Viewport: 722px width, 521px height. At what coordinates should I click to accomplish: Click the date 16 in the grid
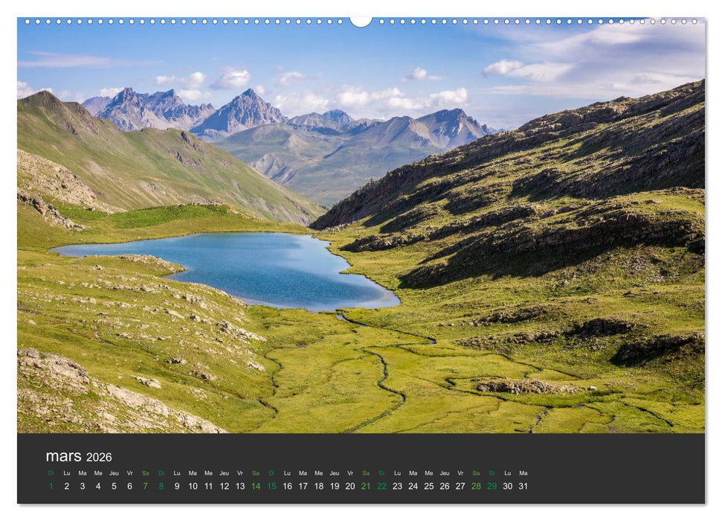[286, 485]
